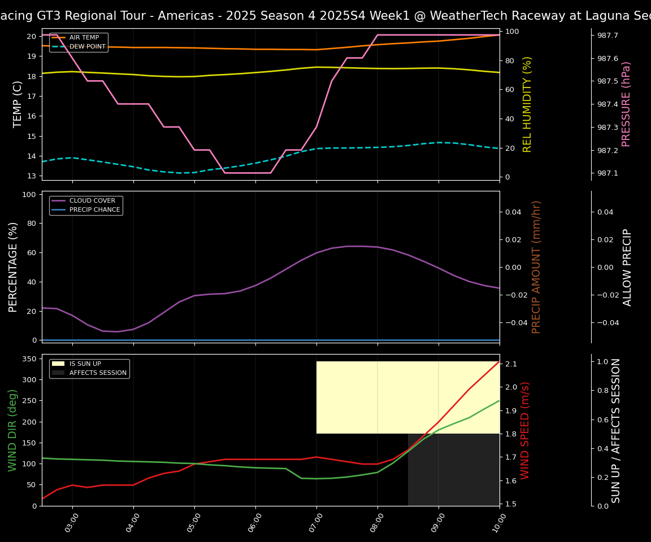Click the REL HUMIDITY (%) axis label
Screen dimensions: 651x542
click(527, 104)
